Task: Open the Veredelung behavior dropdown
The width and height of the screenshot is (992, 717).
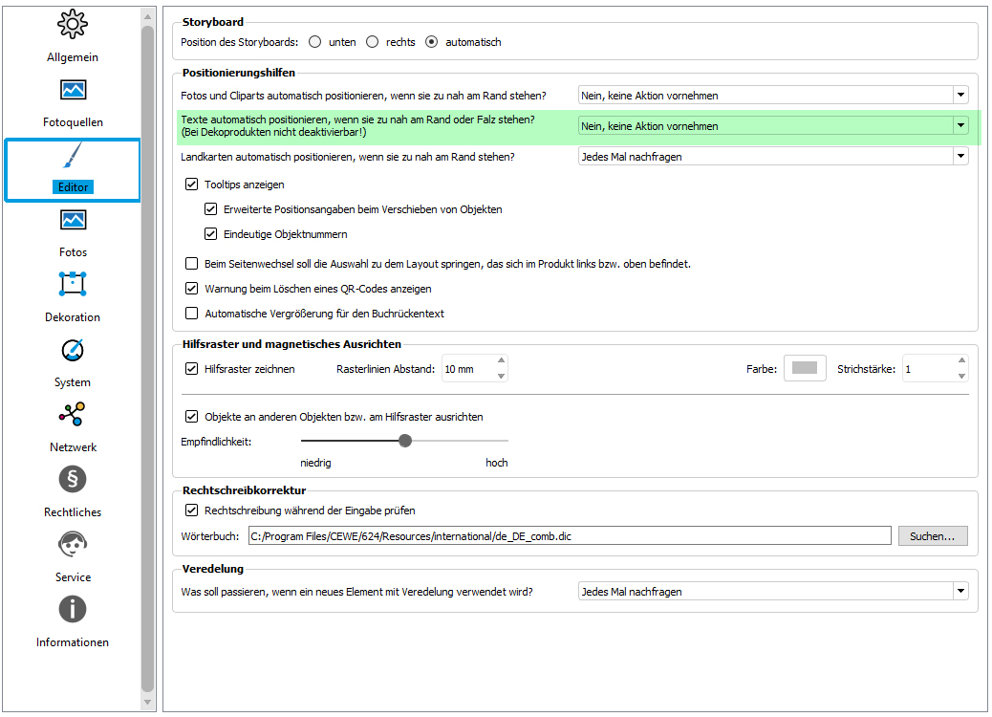Action: [x=773, y=591]
